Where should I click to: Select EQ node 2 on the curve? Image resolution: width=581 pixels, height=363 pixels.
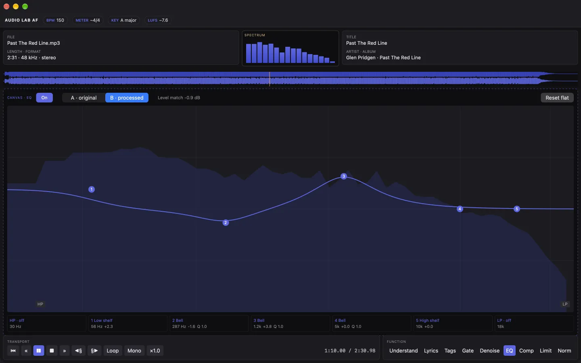tap(226, 223)
